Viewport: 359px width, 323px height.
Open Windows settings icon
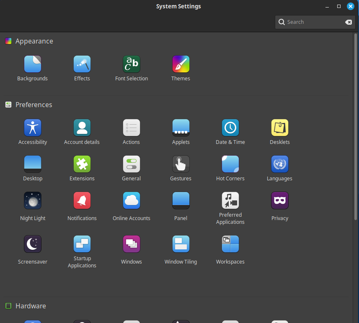[x=132, y=244]
